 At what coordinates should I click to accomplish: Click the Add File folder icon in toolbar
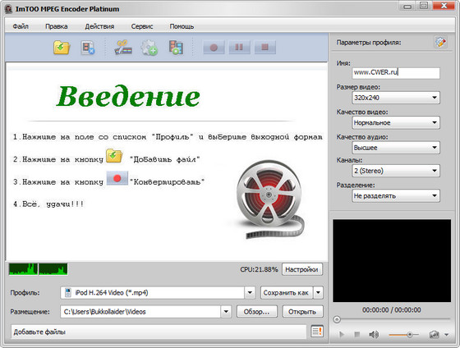click(62, 48)
